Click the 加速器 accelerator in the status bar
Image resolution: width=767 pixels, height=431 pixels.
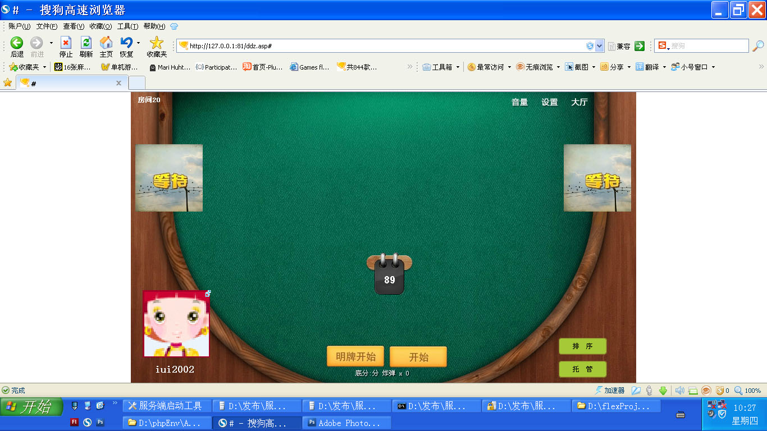610,391
